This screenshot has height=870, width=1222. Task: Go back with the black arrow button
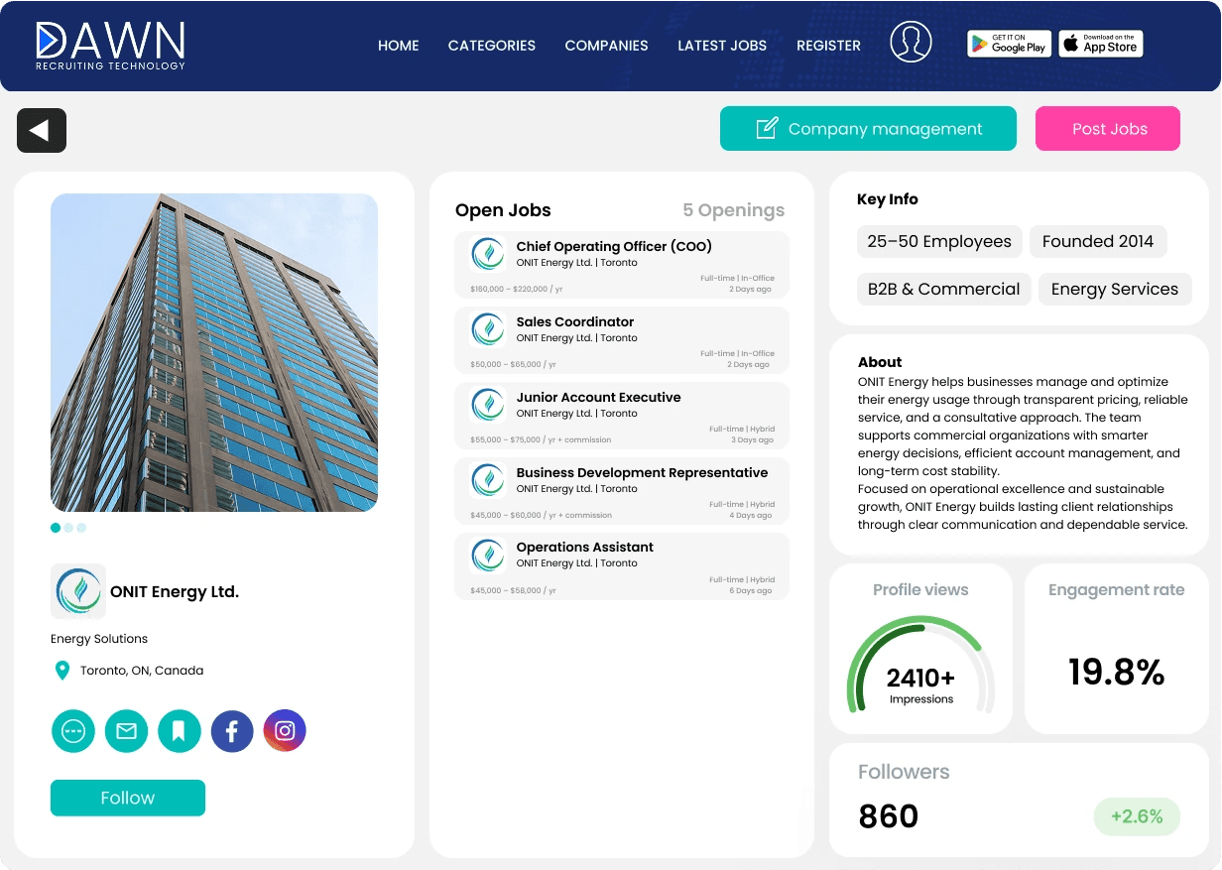(x=42, y=130)
